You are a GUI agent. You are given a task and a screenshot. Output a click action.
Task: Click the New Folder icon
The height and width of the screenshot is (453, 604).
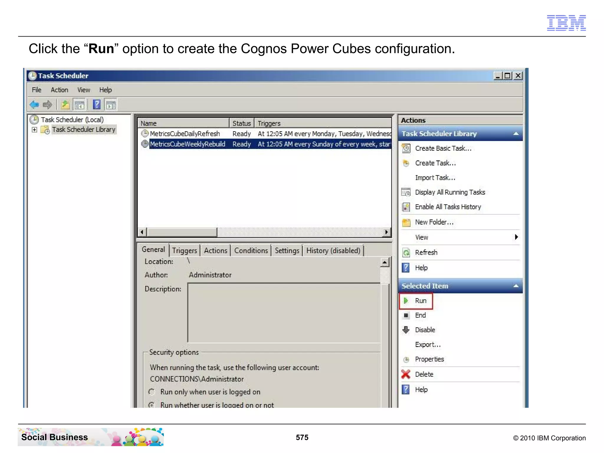[x=406, y=222]
